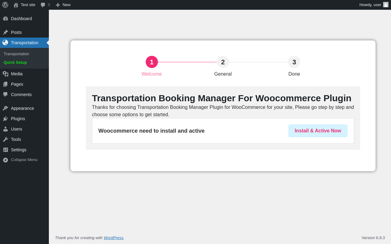This screenshot has width=391, height=244.
Task: Click the WordPress logo icon
Action: (5, 5)
